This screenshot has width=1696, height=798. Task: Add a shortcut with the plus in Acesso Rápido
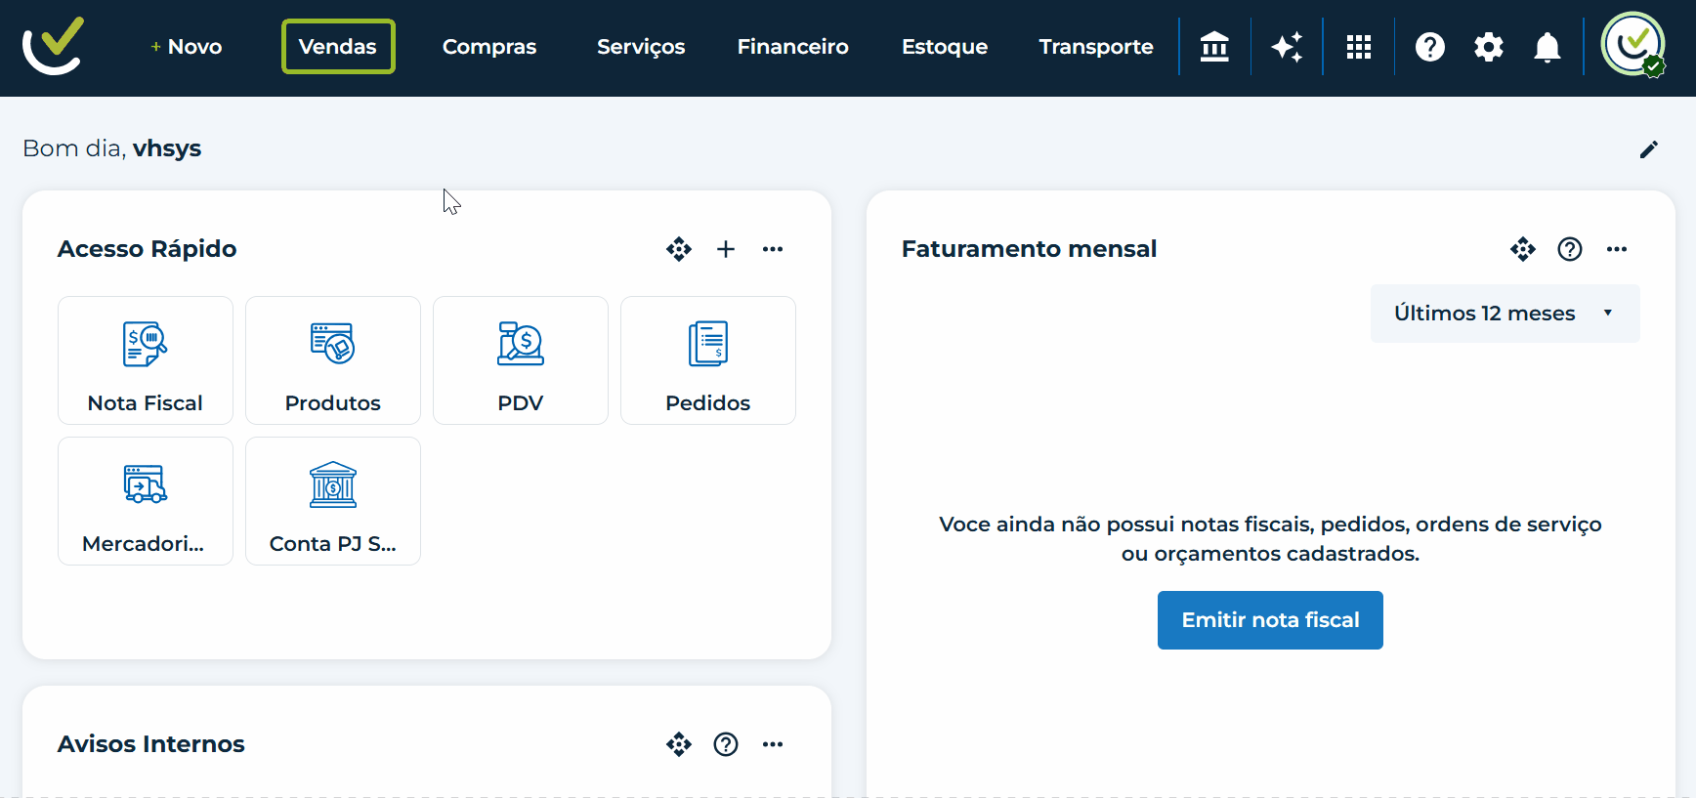coord(726,249)
